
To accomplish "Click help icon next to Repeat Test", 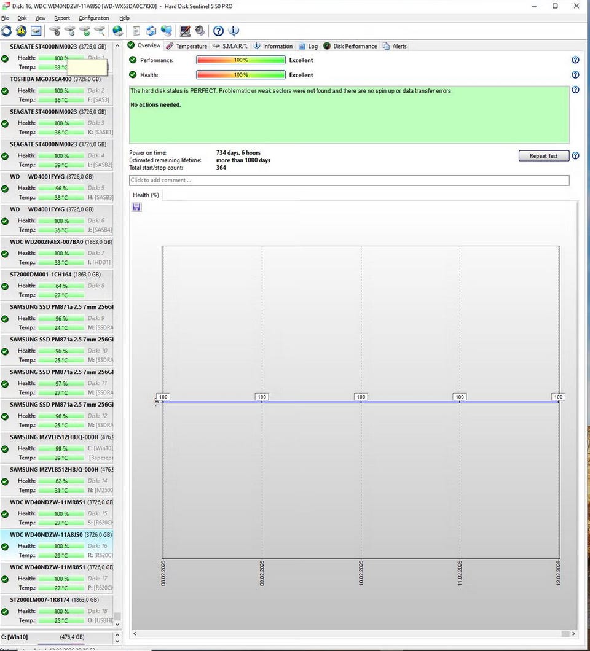I will pyautogui.click(x=575, y=156).
